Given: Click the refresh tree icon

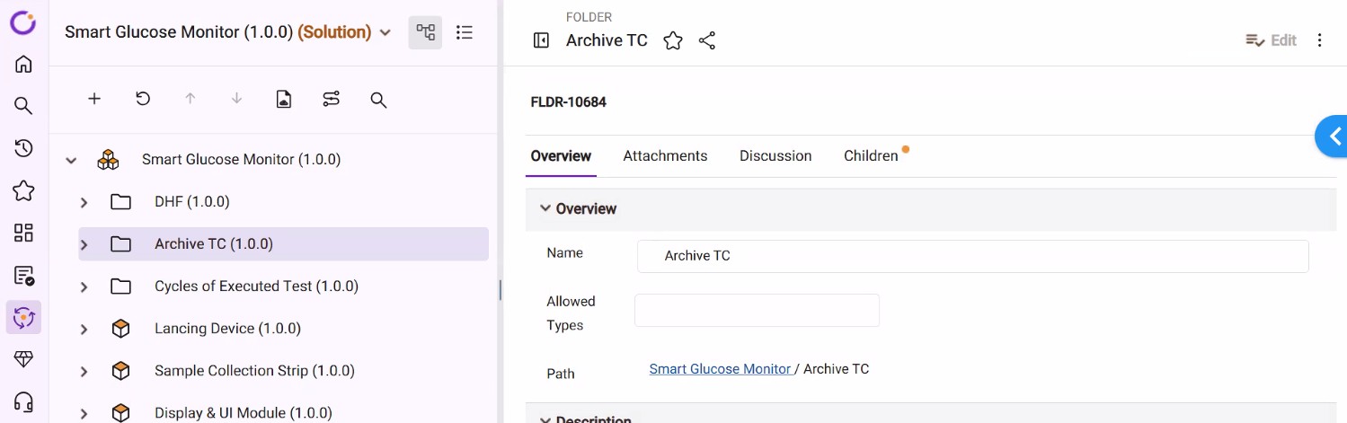Looking at the screenshot, I should click(x=143, y=99).
